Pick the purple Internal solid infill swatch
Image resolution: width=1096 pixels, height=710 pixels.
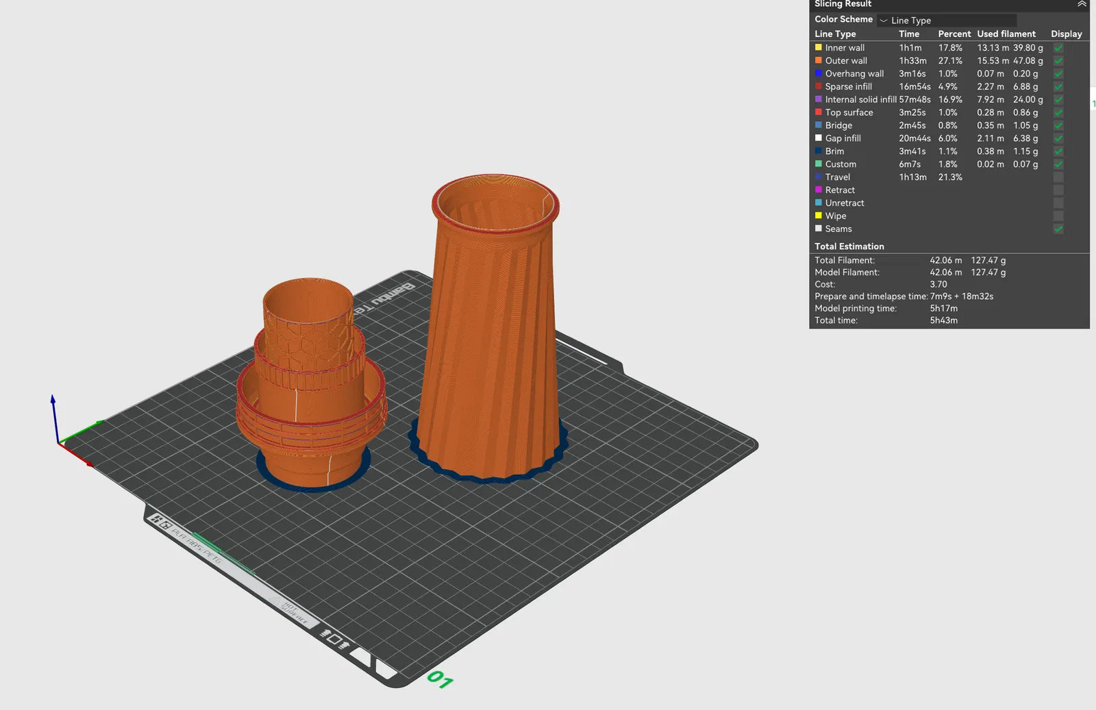[818, 99]
